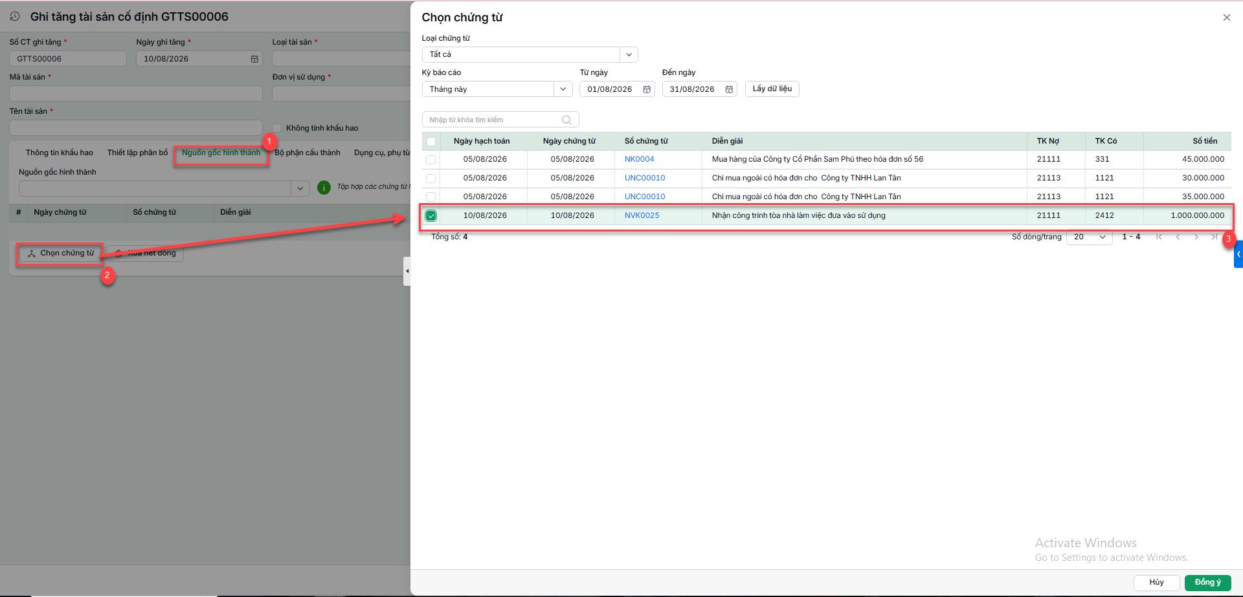Open the UNC00010 link in the 35.000.000 row

pyautogui.click(x=645, y=197)
